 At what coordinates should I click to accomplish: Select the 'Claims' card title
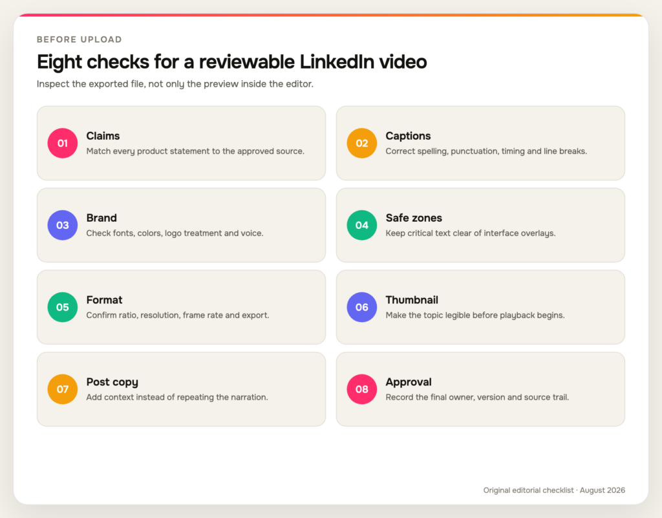pos(103,136)
